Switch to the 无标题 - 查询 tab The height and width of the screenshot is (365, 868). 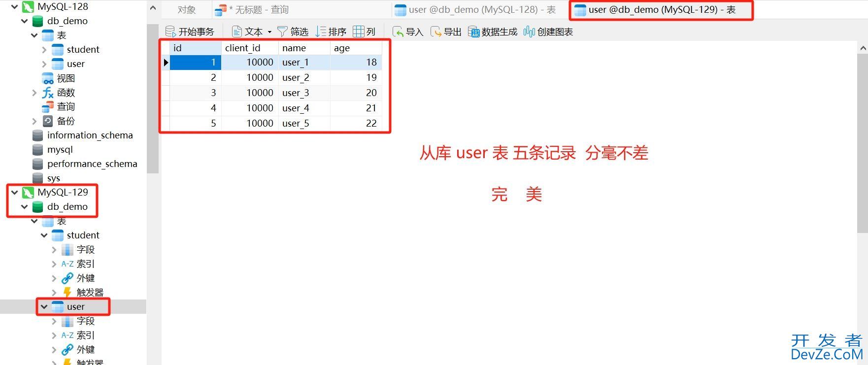point(302,10)
